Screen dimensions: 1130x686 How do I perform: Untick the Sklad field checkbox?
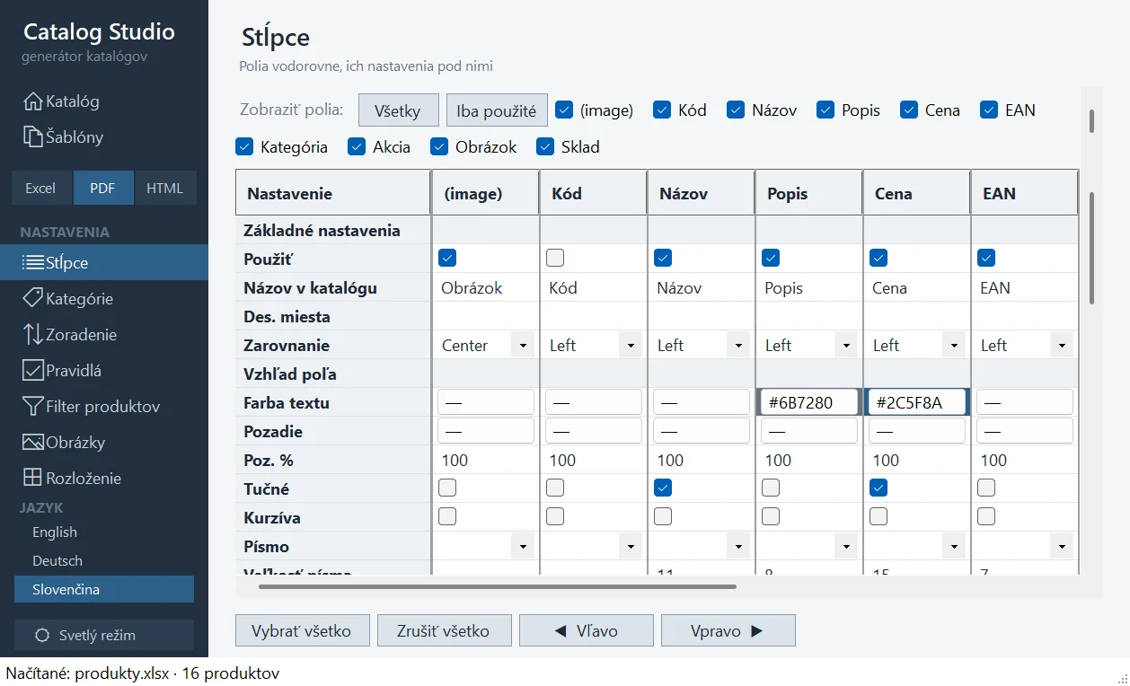(545, 146)
